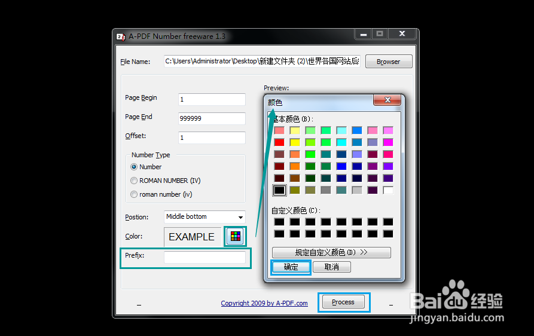
Task: Pick the white basic color swatch
Action: 388,190
